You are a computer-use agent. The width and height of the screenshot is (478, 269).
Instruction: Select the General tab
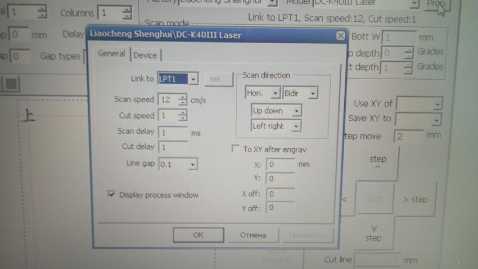pos(111,54)
